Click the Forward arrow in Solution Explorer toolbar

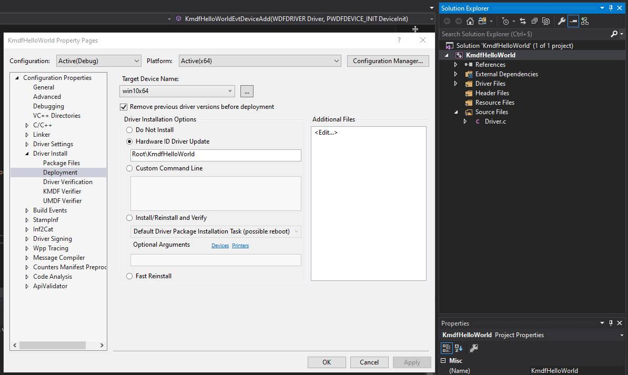point(459,21)
